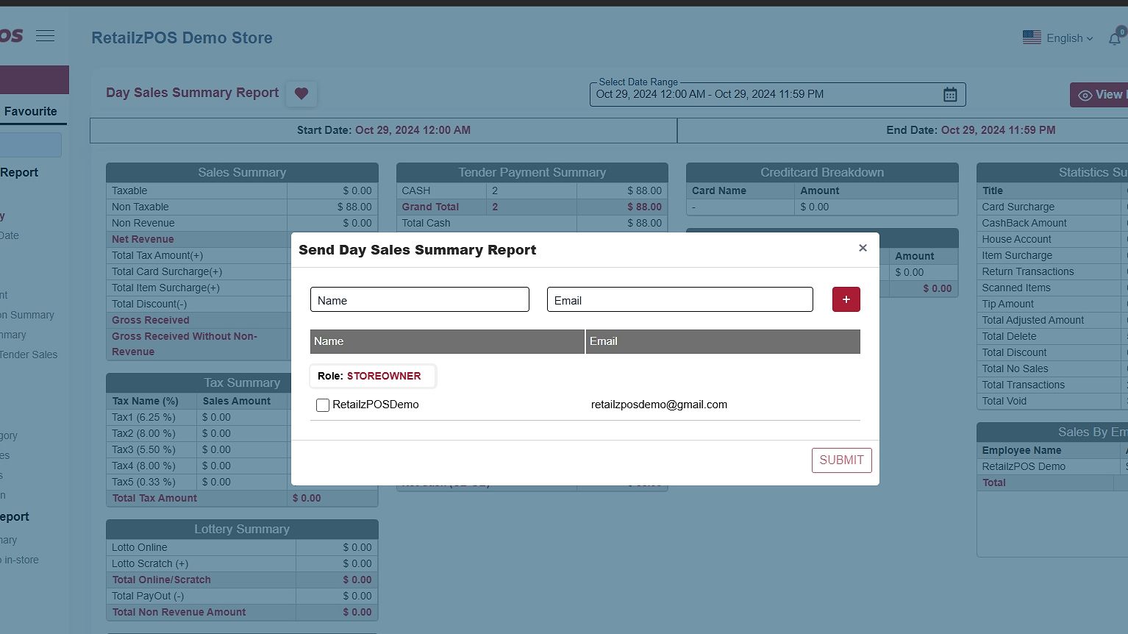The width and height of the screenshot is (1128, 634).
Task: Click the Email column header
Action: (723, 341)
